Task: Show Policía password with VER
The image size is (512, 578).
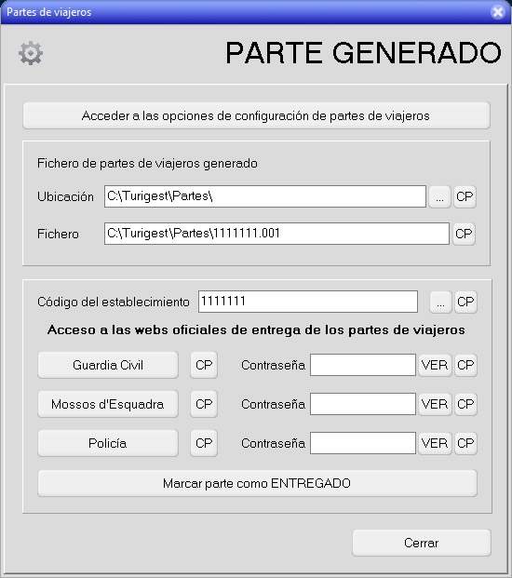Action: (x=435, y=443)
